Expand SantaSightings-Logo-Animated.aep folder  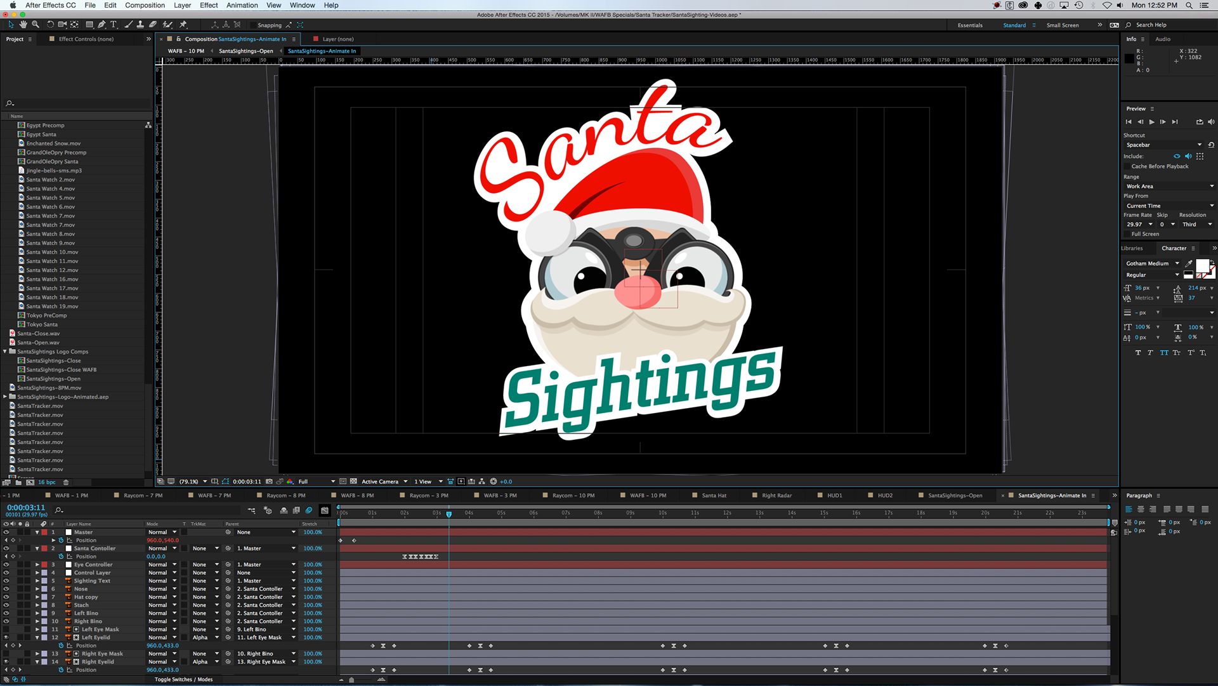[5, 397]
